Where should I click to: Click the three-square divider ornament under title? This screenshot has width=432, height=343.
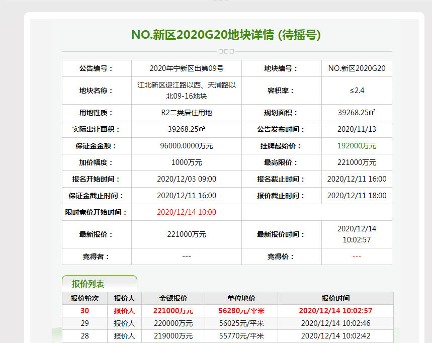226,51
